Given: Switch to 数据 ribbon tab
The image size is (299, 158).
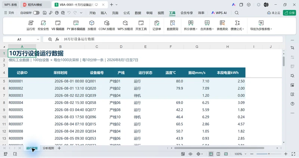Looking at the screenshot, I should tap(138, 13).
